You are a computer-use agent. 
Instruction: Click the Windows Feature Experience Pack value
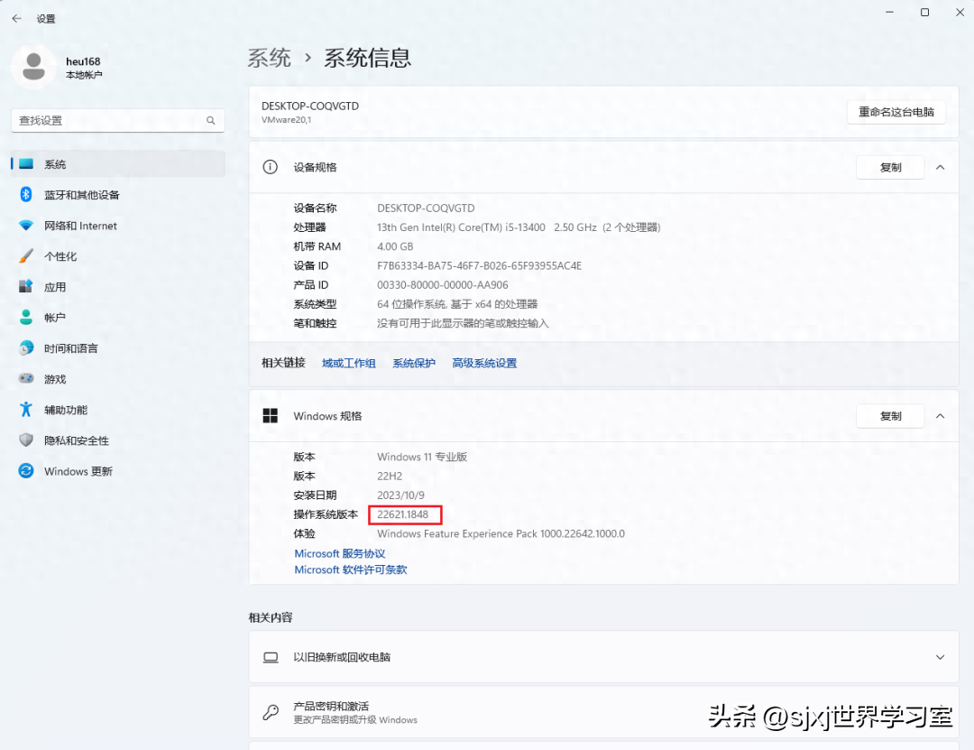coord(501,533)
